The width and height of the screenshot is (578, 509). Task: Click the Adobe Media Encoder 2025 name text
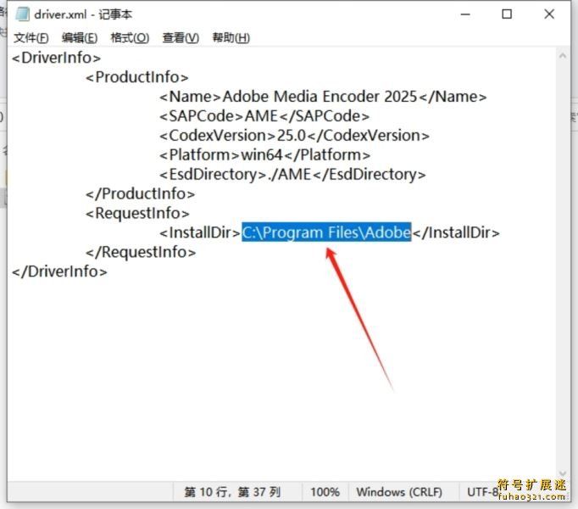click(x=320, y=97)
